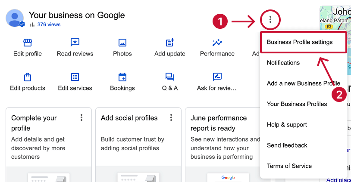Image resolution: width=351 pixels, height=182 pixels.
Task: Choose Business Profile settings from menu
Action: click(x=304, y=42)
